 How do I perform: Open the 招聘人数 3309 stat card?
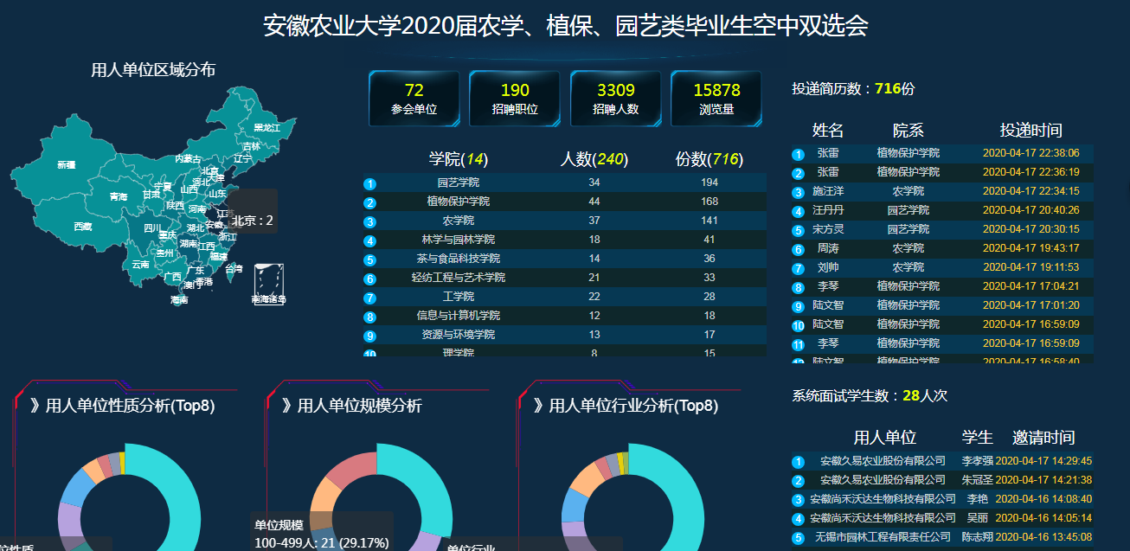pyautogui.click(x=615, y=99)
